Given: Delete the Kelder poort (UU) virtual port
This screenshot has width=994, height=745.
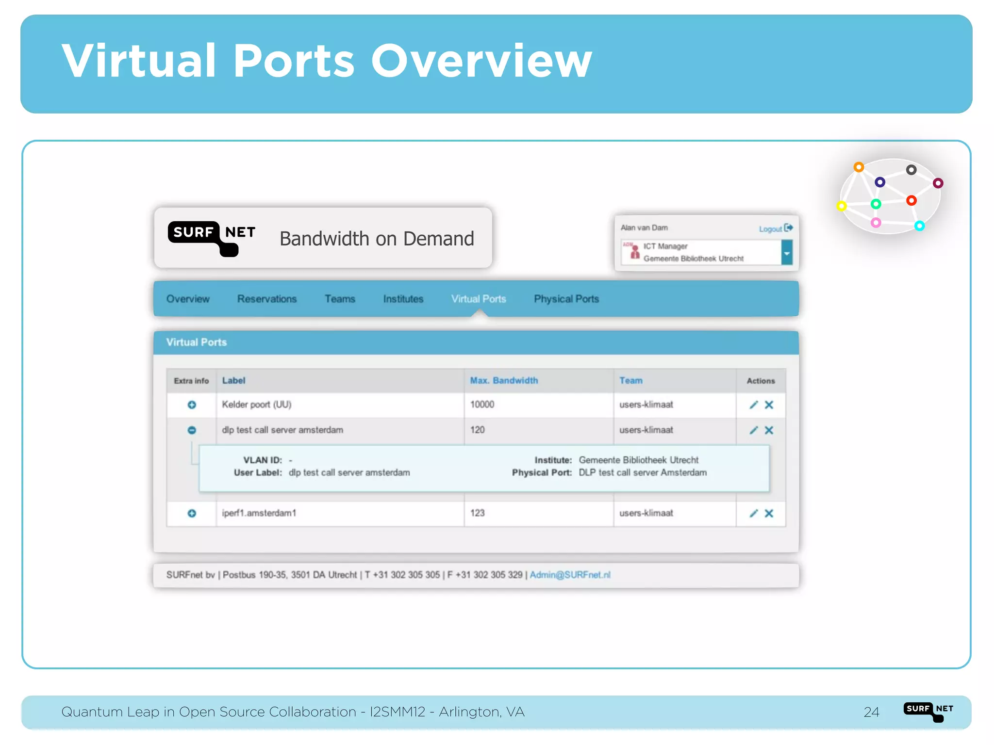Looking at the screenshot, I should (x=769, y=405).
